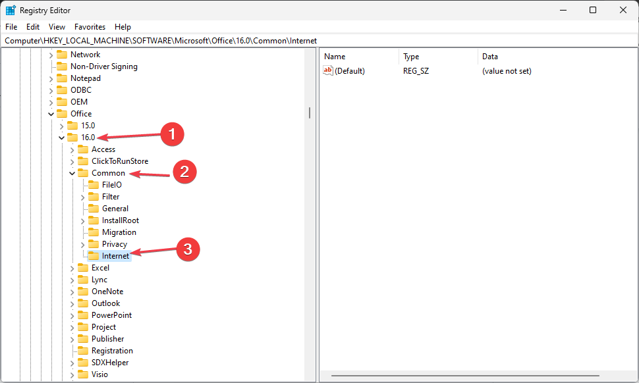Viewport: 639px width, 383px height.
Task: Expand the InstallRoot key
Action: click(x=83, y=220)
